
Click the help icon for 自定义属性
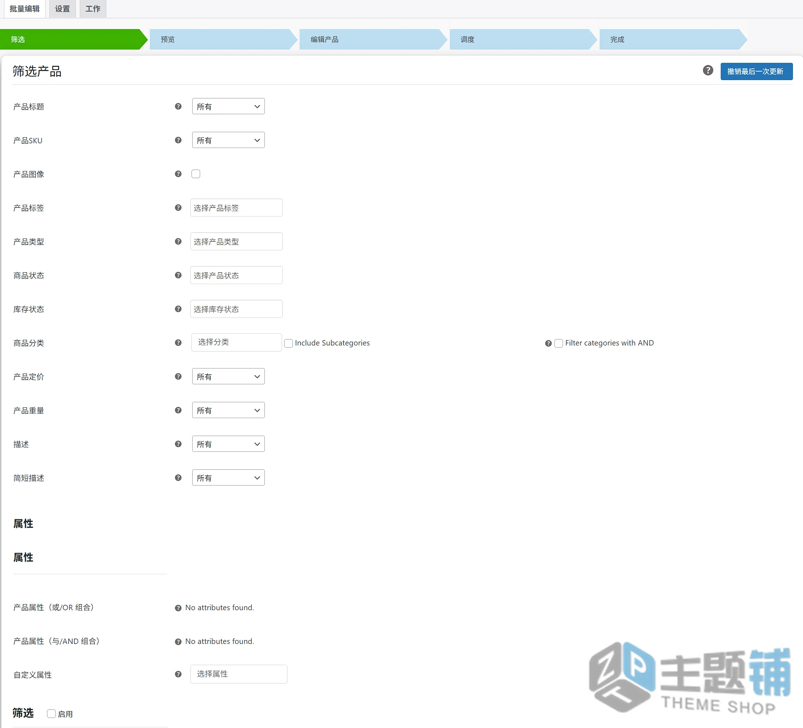(x=178, y=674)
